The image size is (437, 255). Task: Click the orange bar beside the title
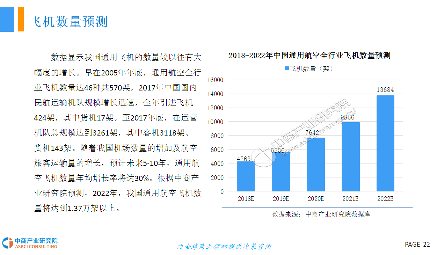click(21, 19)
